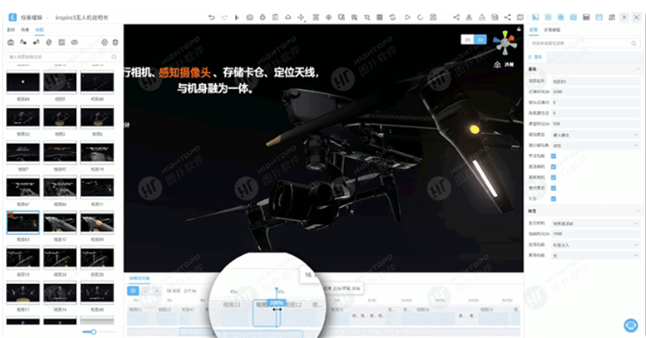Select the second tab of the right panel
This screenshot has width=646, height=338.
click(552, 30)
